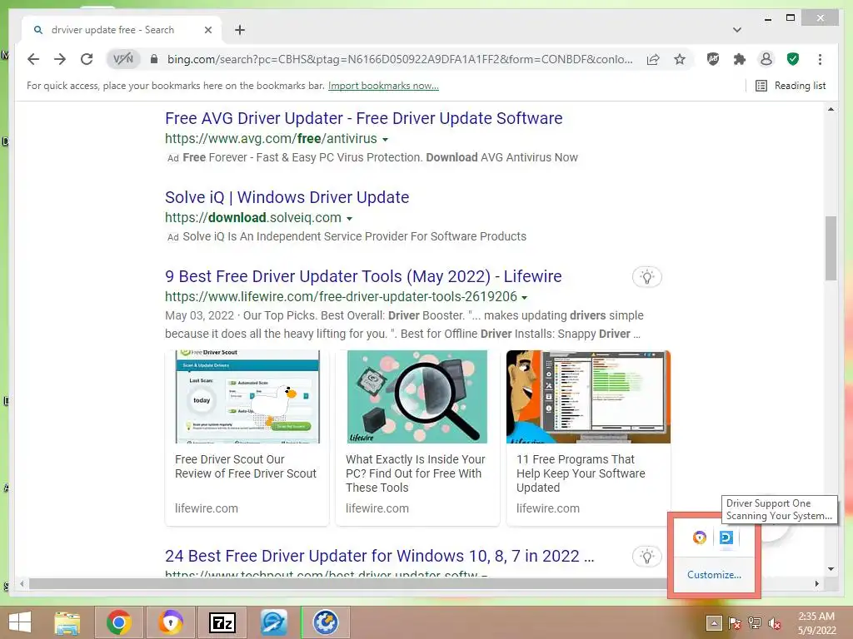Open network status tray icon

click(x=755, y=623)
